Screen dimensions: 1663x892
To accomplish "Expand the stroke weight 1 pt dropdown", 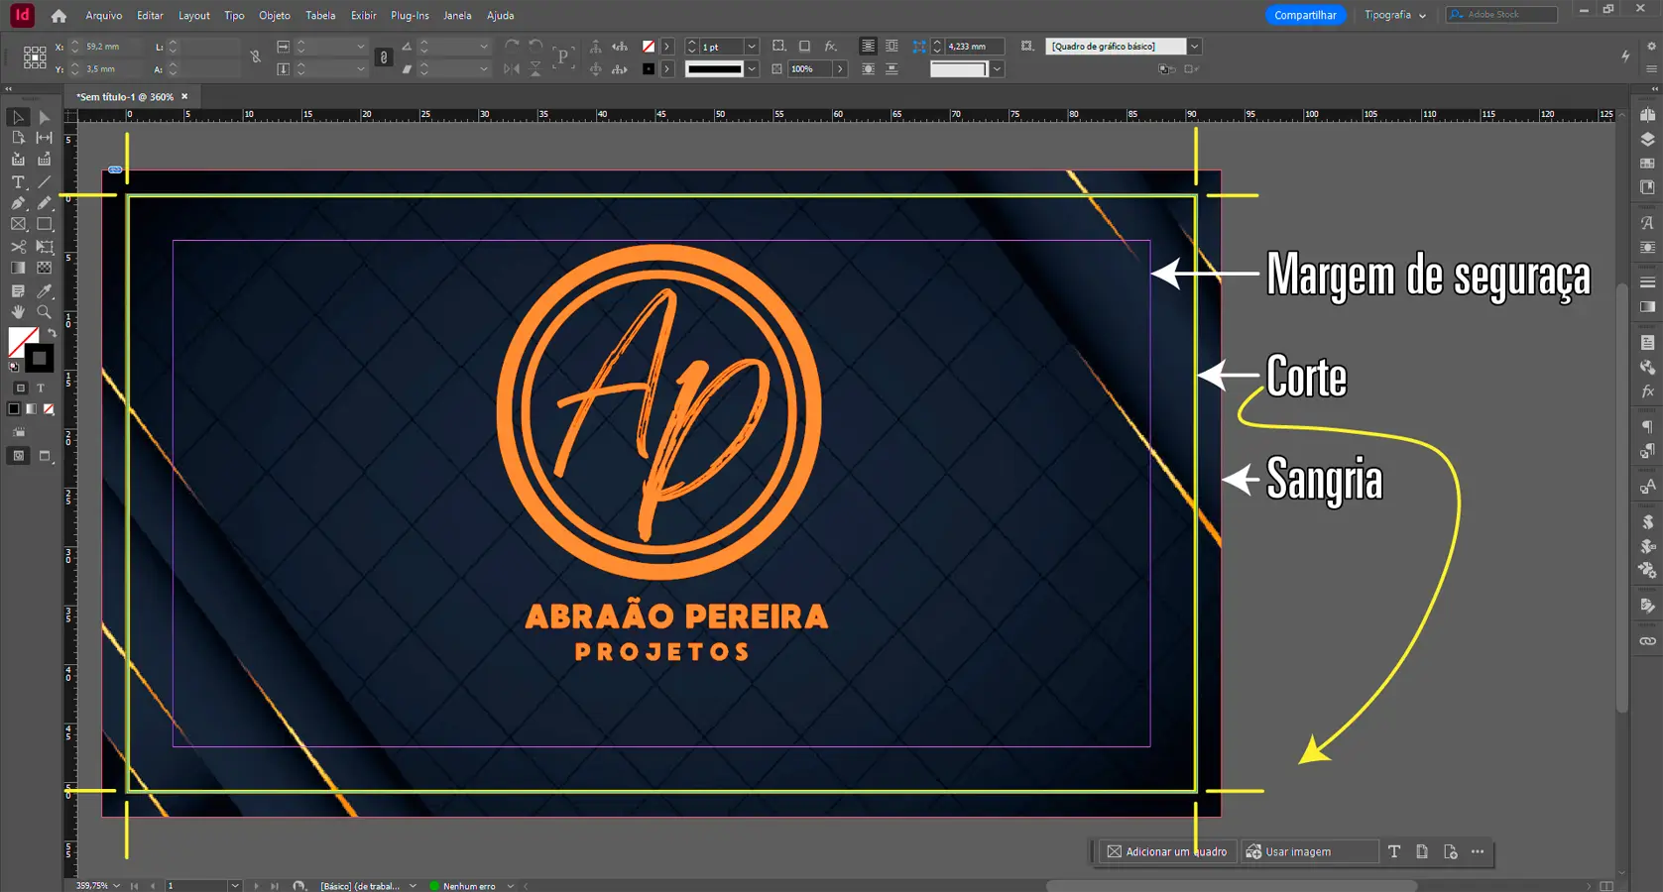I will [752, 47].
